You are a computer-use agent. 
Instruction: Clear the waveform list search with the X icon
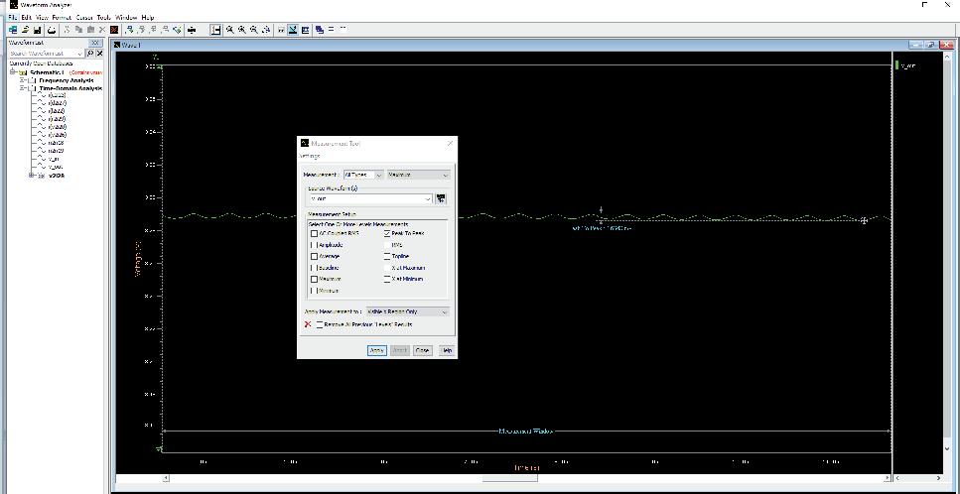(x=100, y=54)
